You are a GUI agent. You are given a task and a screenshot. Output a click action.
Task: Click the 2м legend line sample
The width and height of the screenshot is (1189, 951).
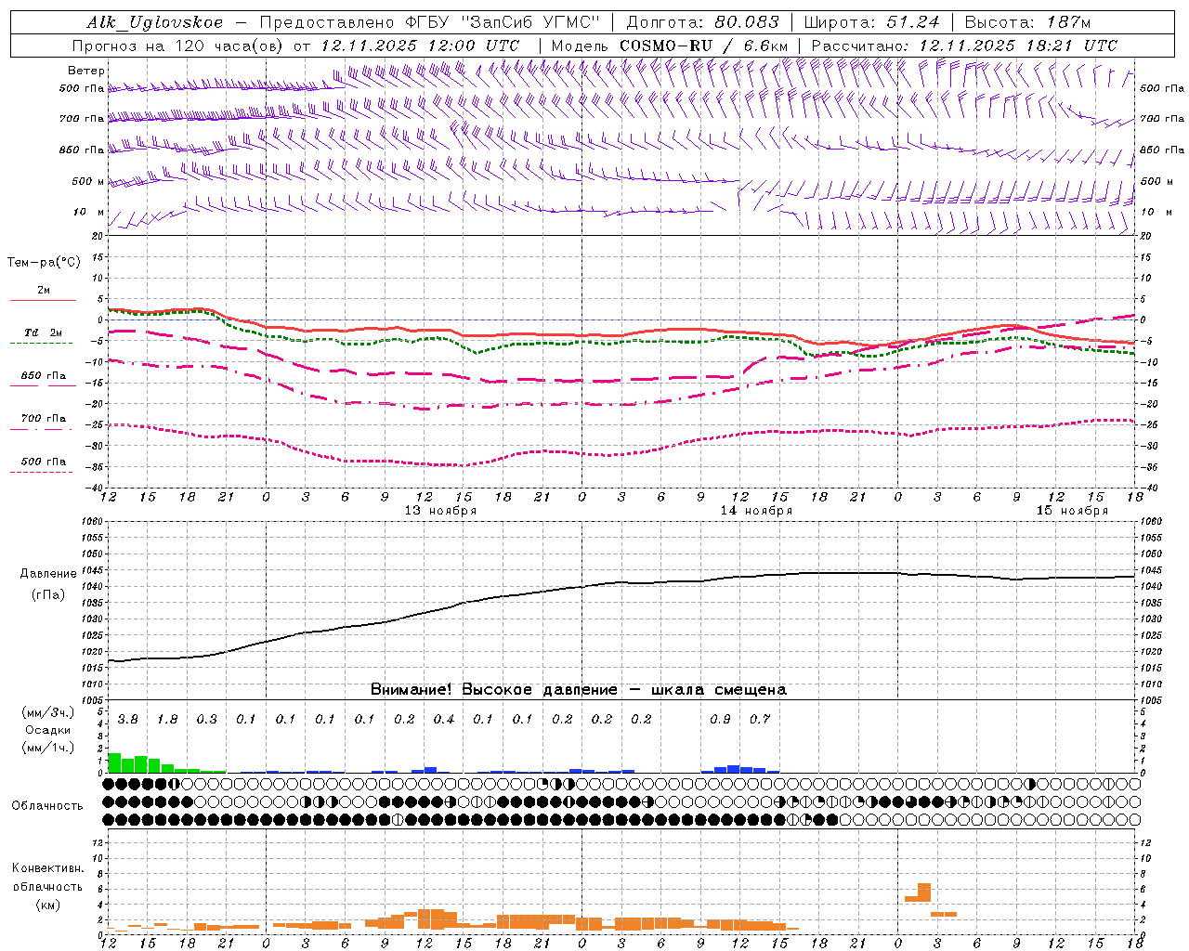click(43, 301)
